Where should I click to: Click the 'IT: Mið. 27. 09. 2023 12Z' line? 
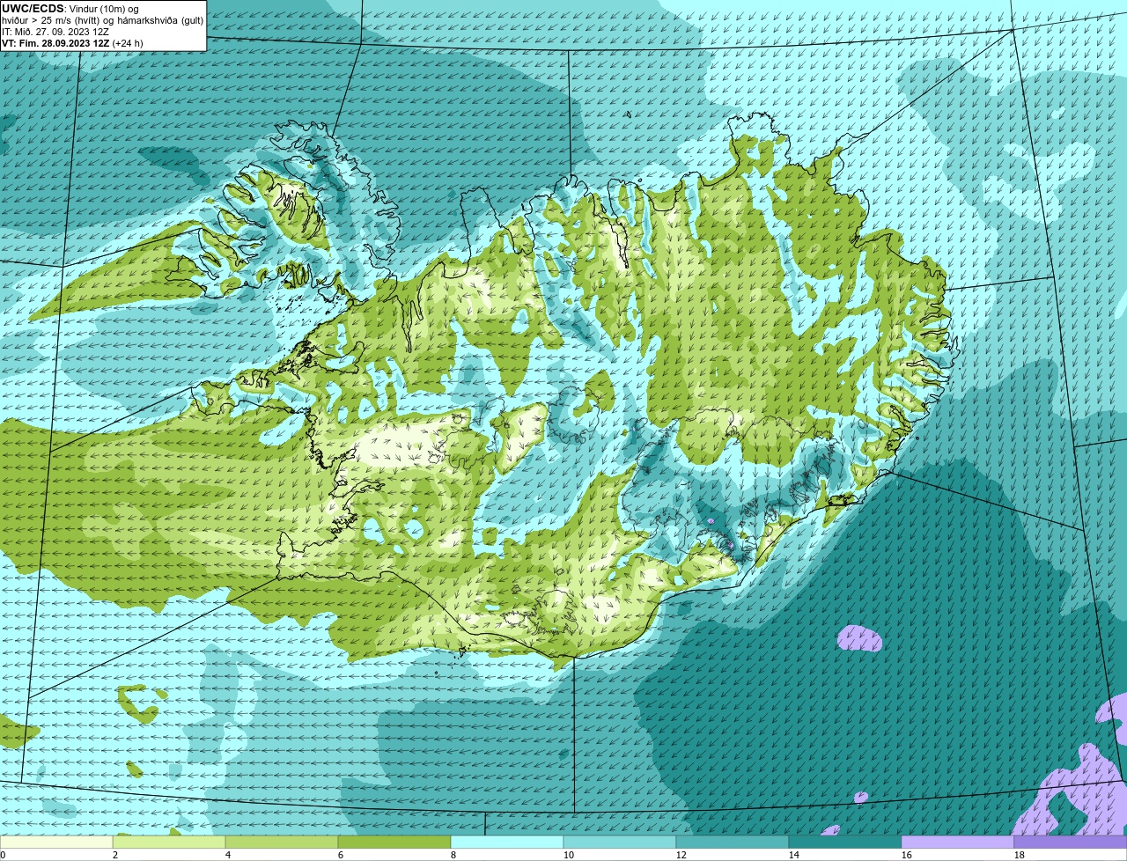coord(55,32)
